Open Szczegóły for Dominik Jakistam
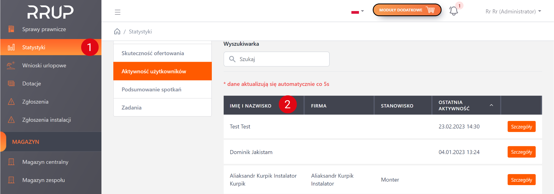This screenshot has width=554, height=194. 521,152
